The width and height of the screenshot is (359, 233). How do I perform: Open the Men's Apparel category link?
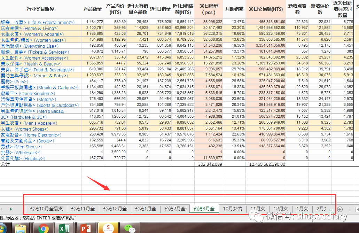(x=29, y=123)
